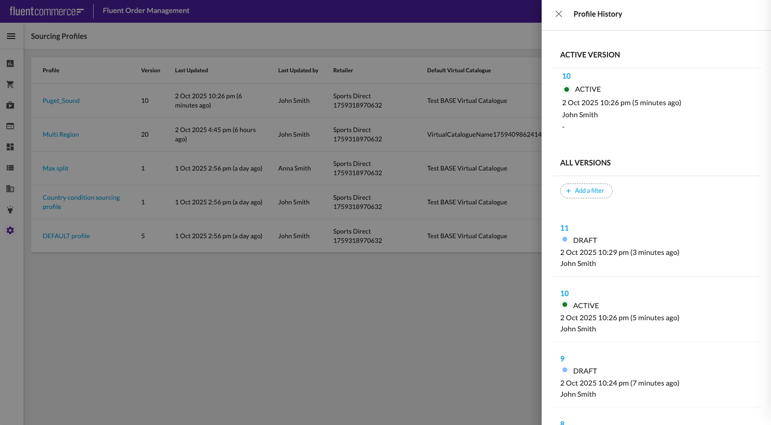Open the settings gear icon in sidebar
The image size is (771, 425).
tap(10, 230)
